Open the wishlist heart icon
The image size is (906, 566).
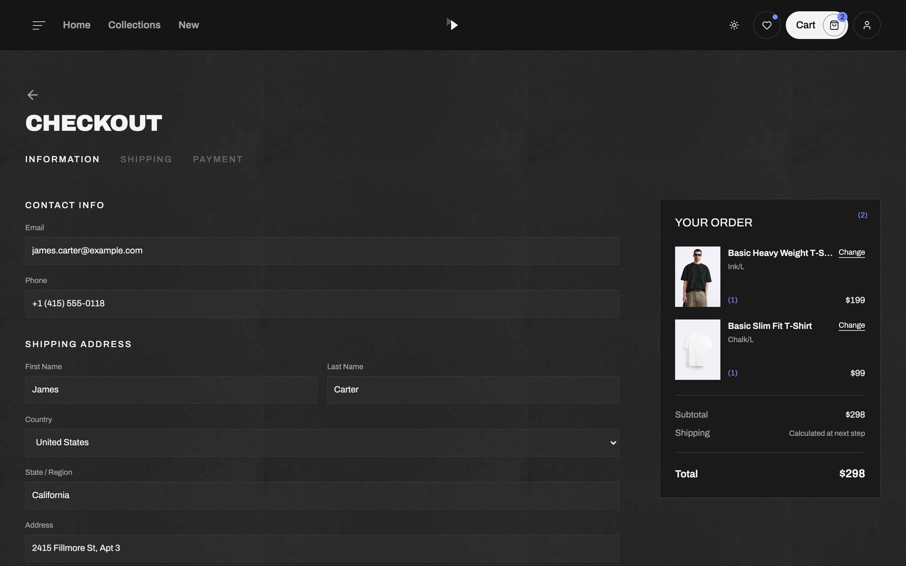click(767, 25)
